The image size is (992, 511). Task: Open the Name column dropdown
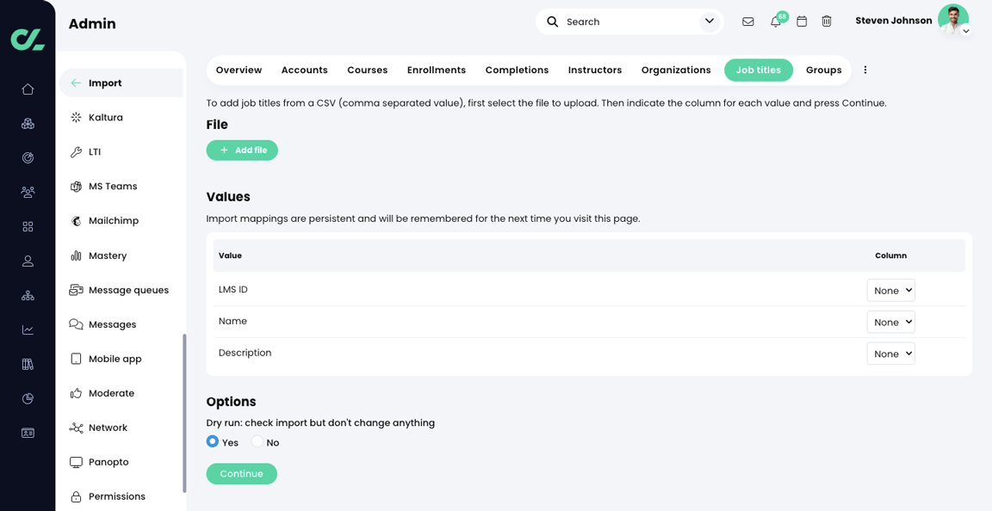coord(890,323)
